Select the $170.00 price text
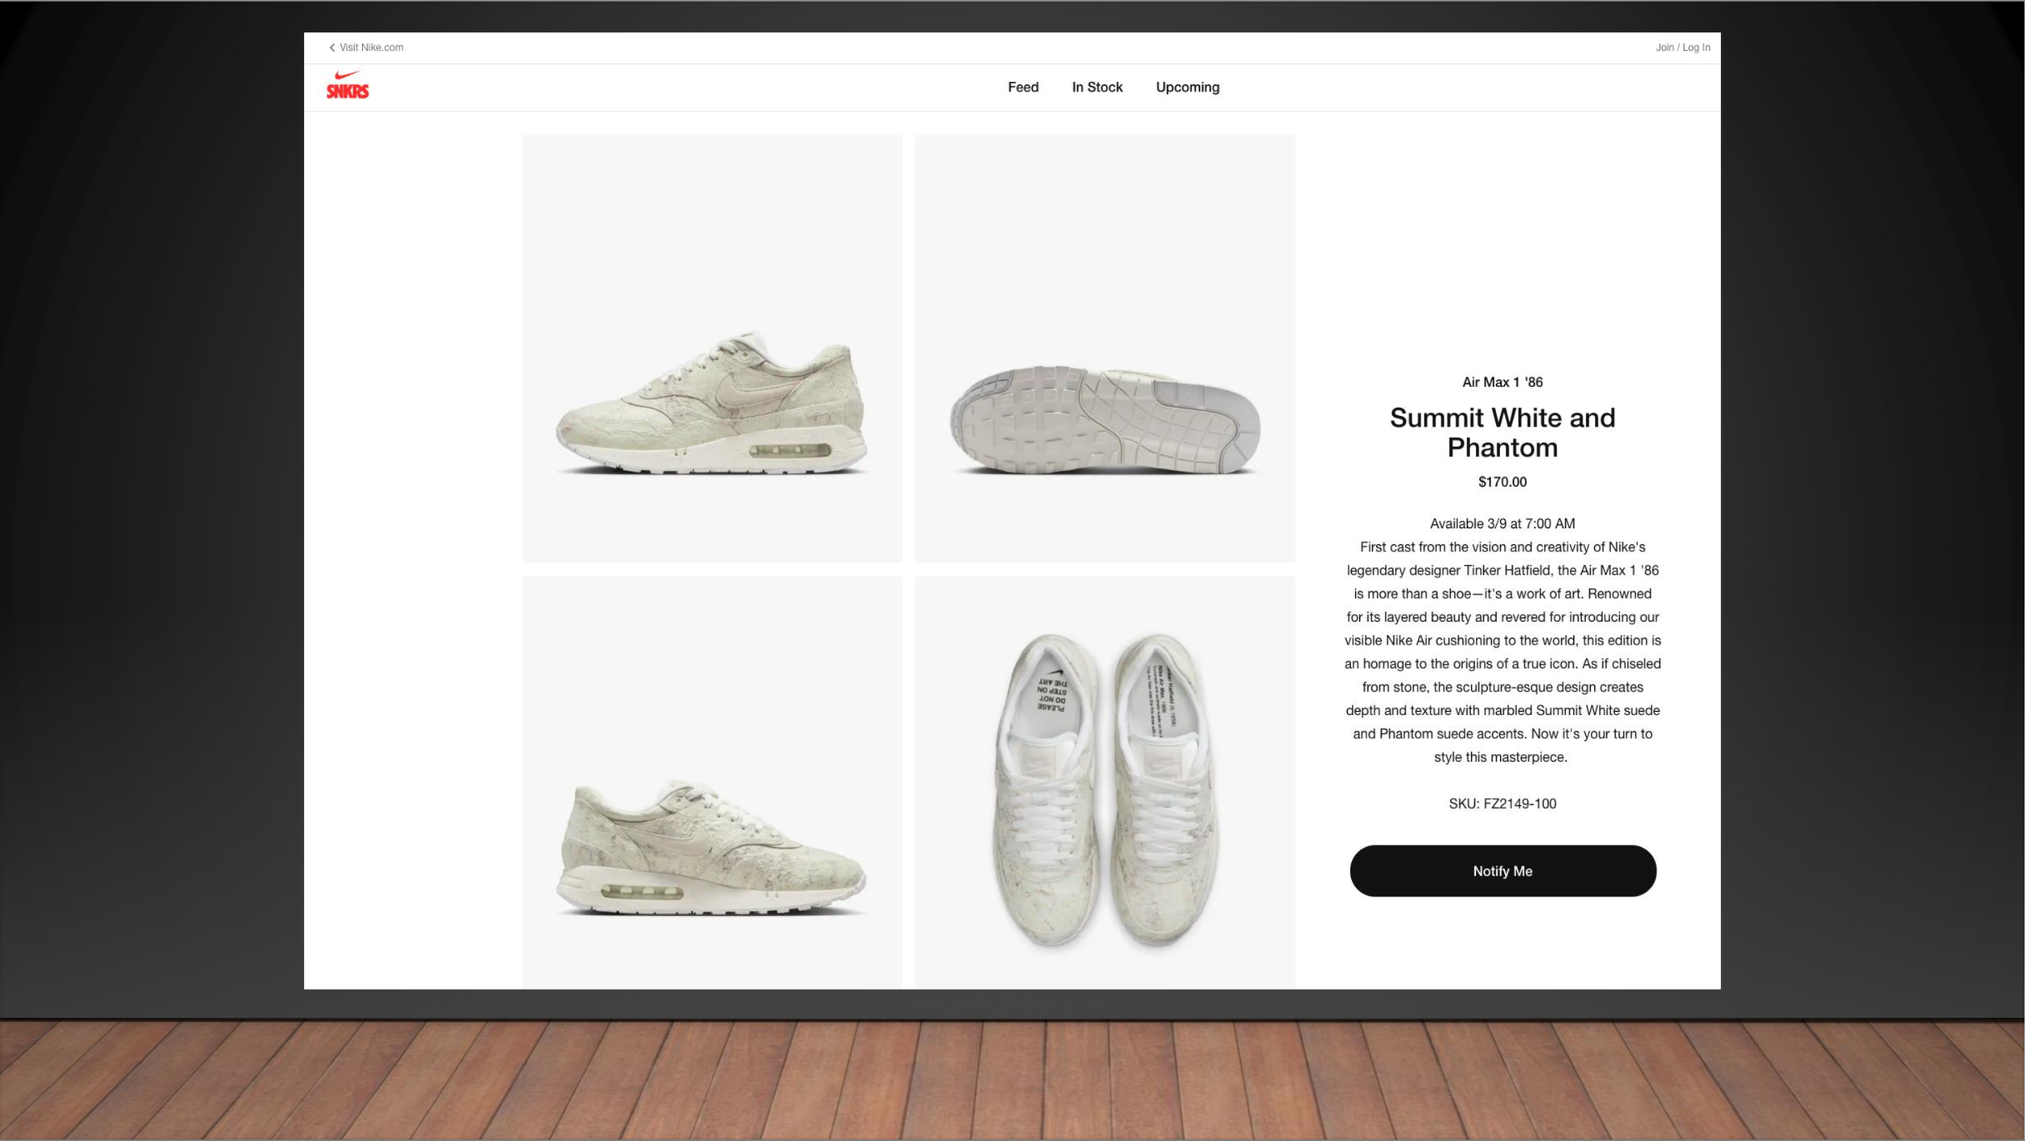Screen dimensions: 2025x1141 (x=1503, y=482)
